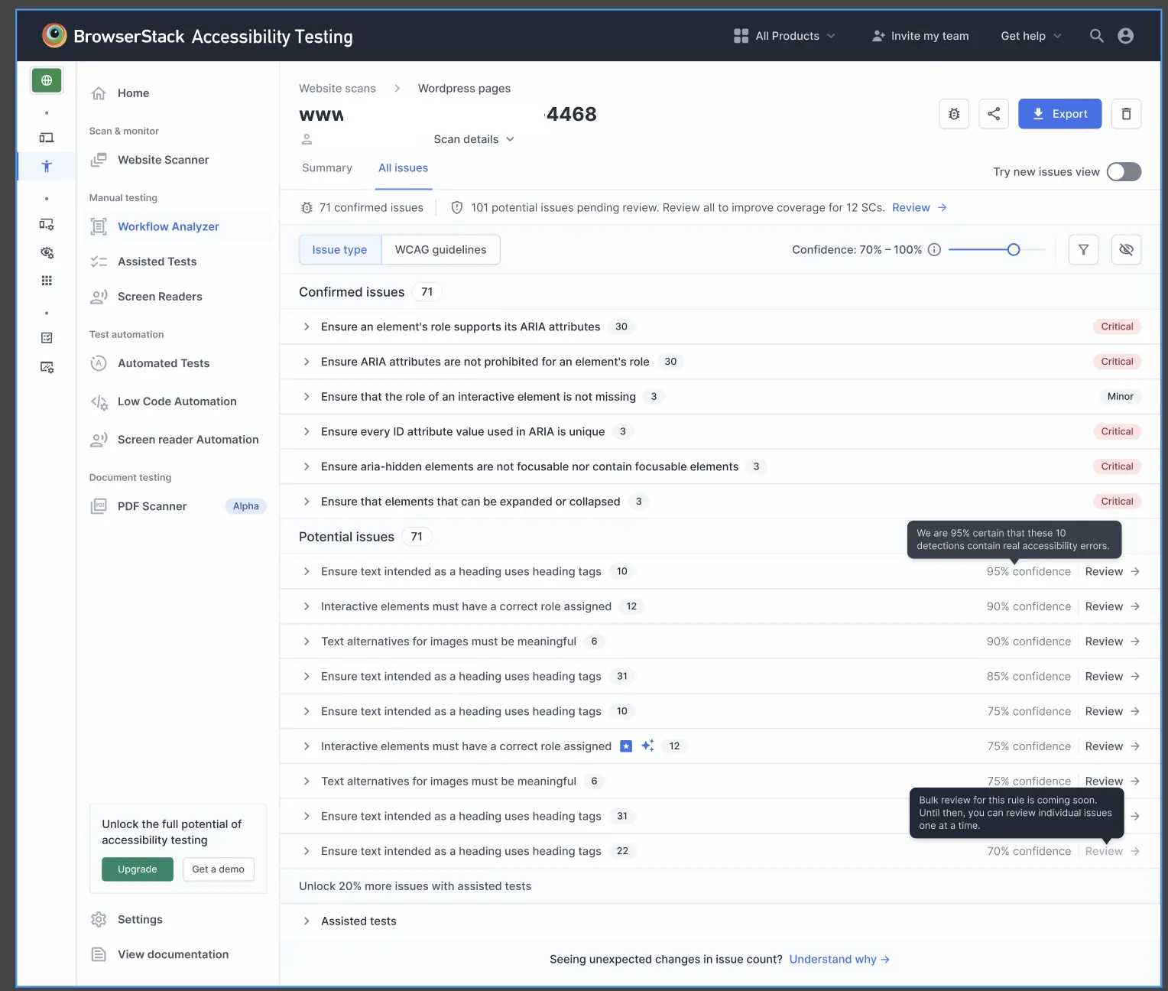This screenshot has width=1168, height=991.
Task: Expand 'Ensure that the role of an interactive element' row
Action: point(307,396)
